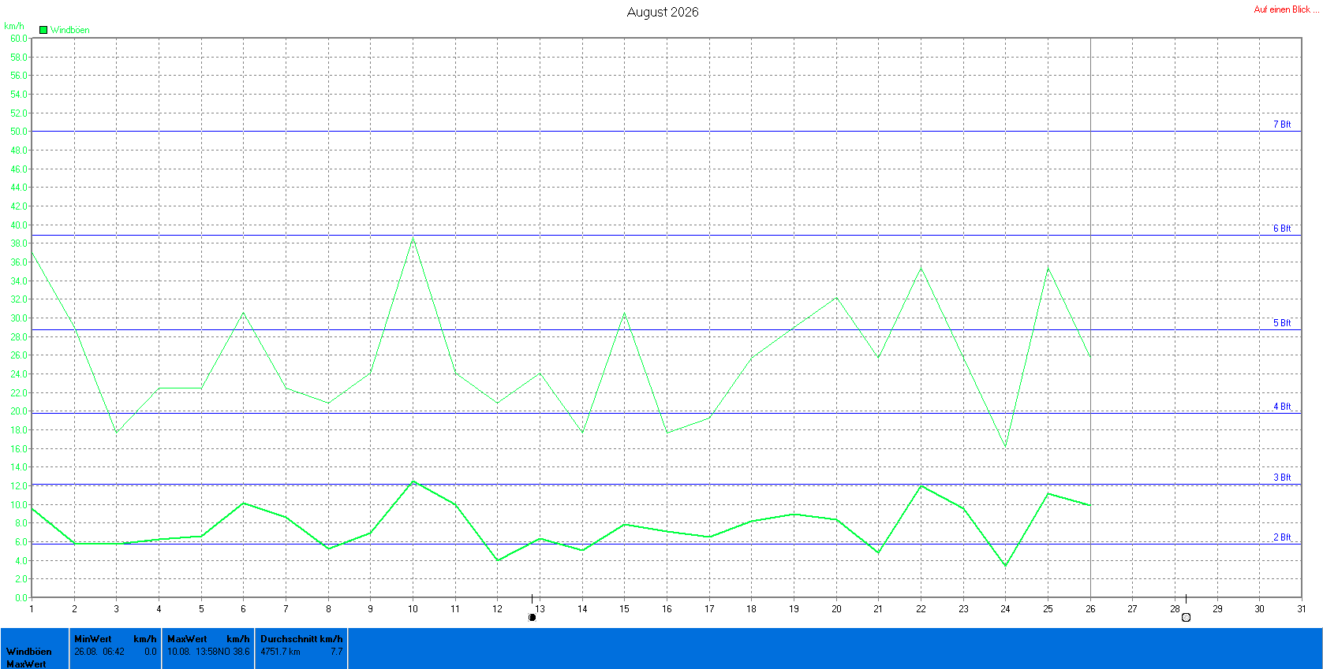The height and width of the screenshot is (669, 1323).
Task: Click the 'August 2026' chart title
Action: tap(663, 12)
